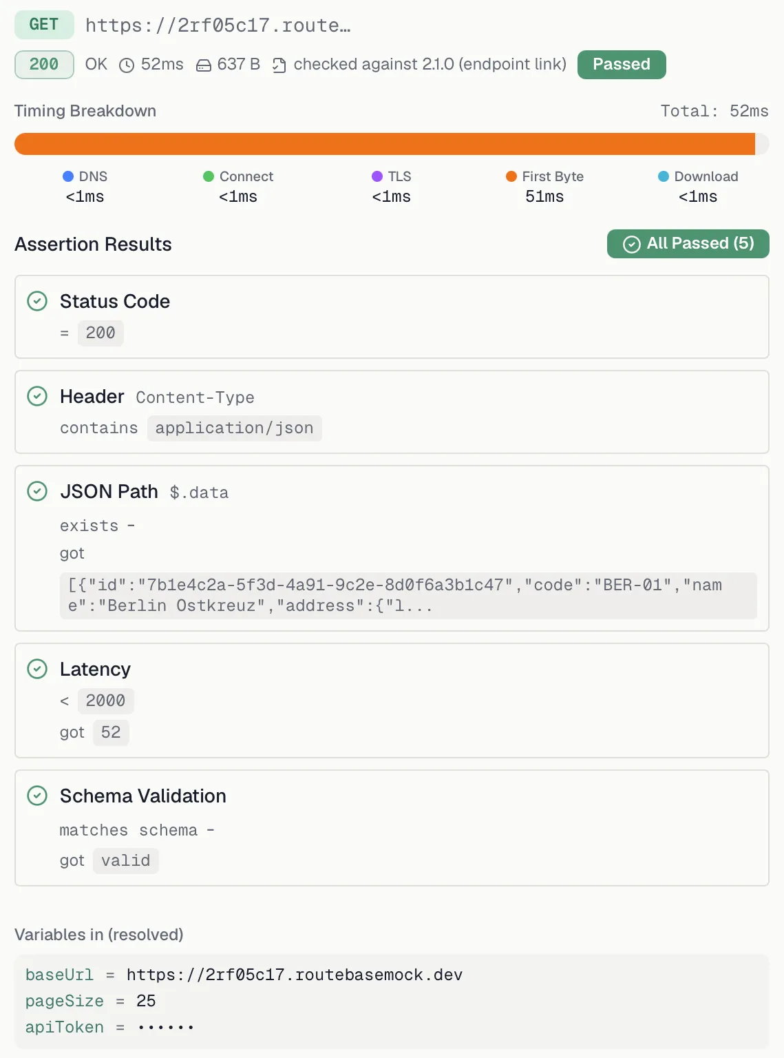Click the 2000 latency threshold chip
Screen dimensions: 784x1058
tap(105, 701)
